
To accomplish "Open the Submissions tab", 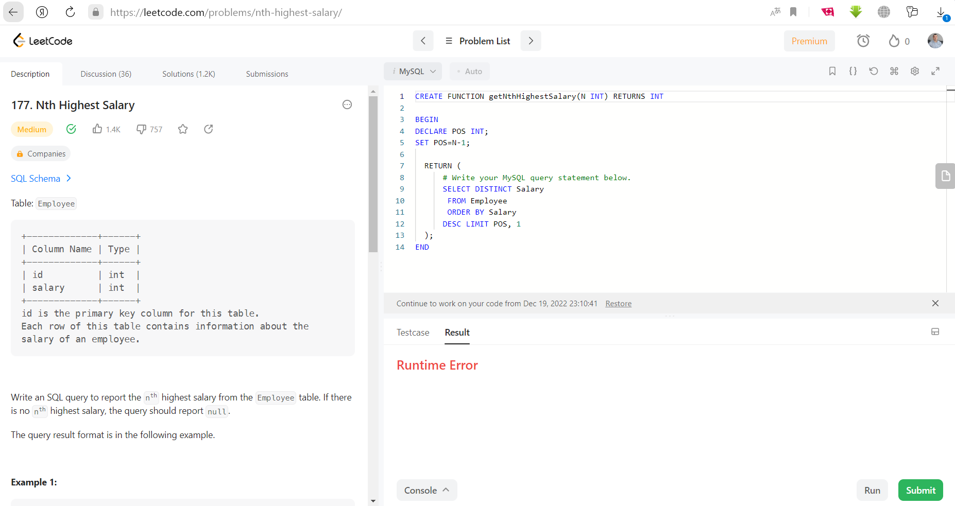I will [267, 74].
